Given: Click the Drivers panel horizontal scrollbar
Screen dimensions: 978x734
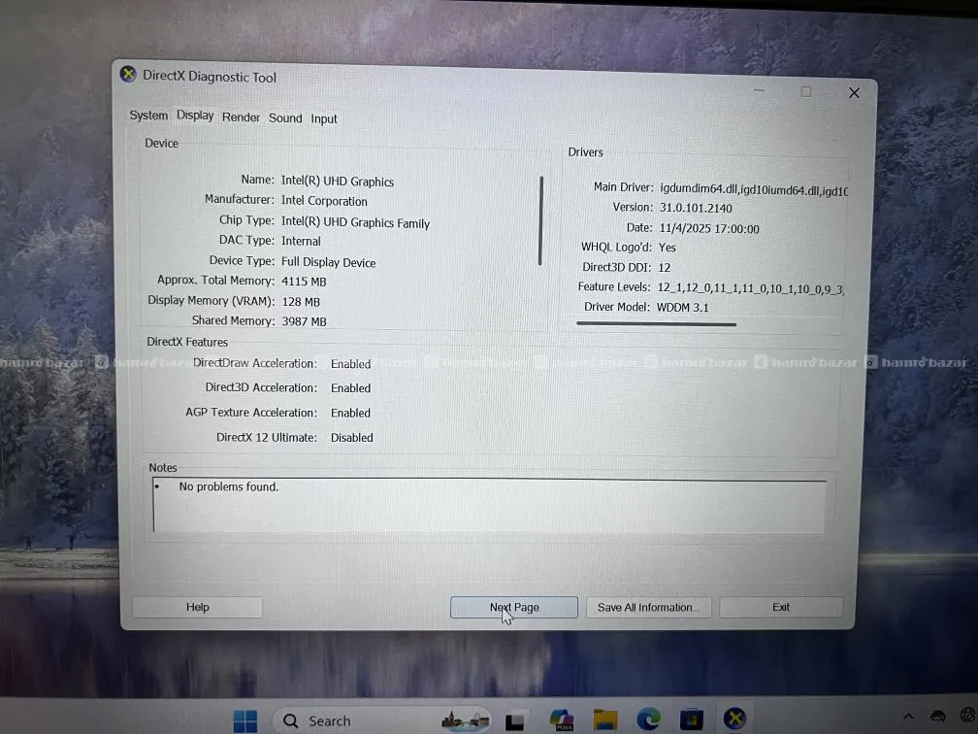Looking at the screenshot, I should tap(656, 324).
